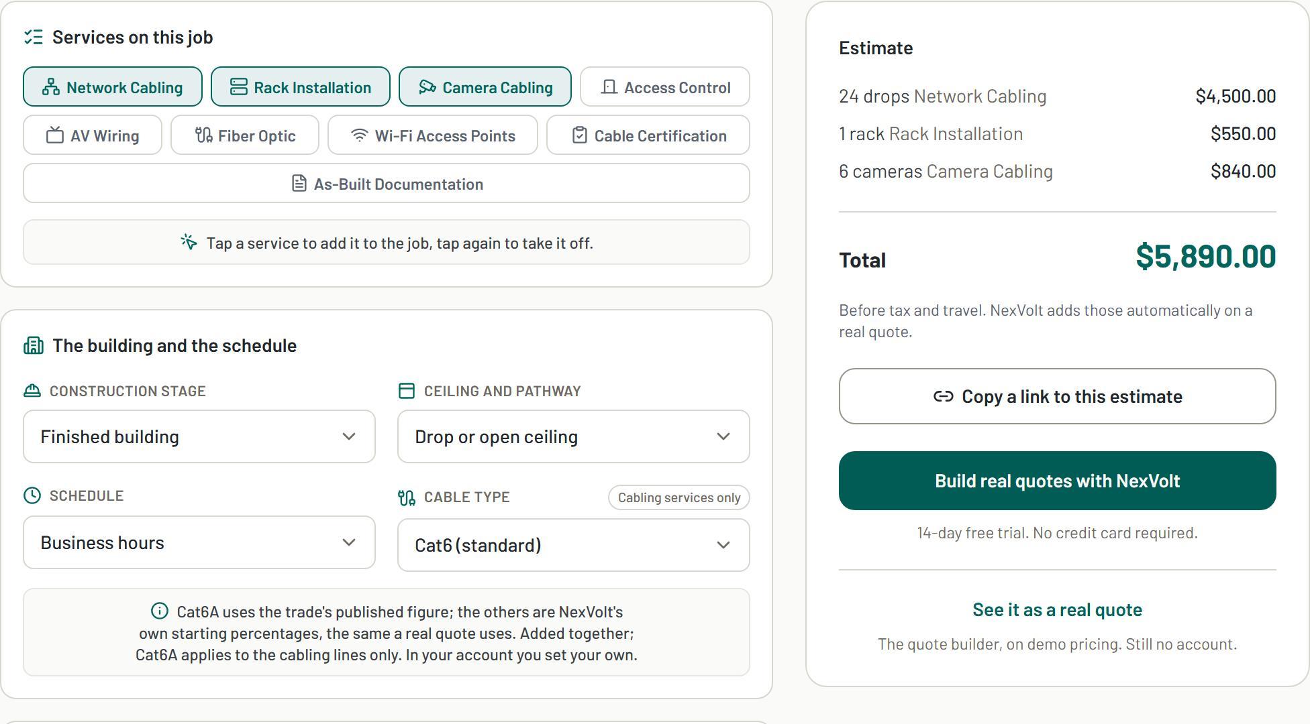1310x724 pixels.
Task: Click 6 cameras Camera Cabling line
Action: (x=1058, y=171)
